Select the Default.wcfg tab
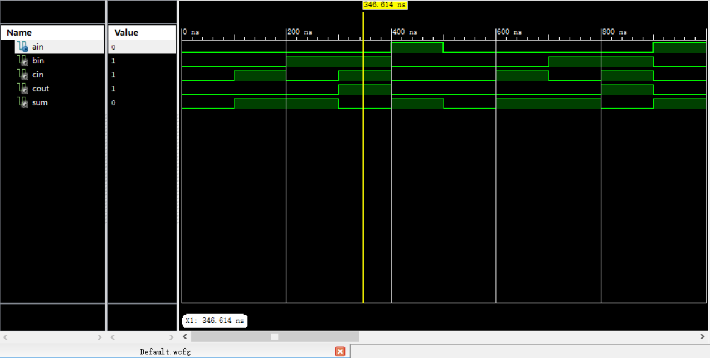 pyautogui.click(x=165, y=351)
